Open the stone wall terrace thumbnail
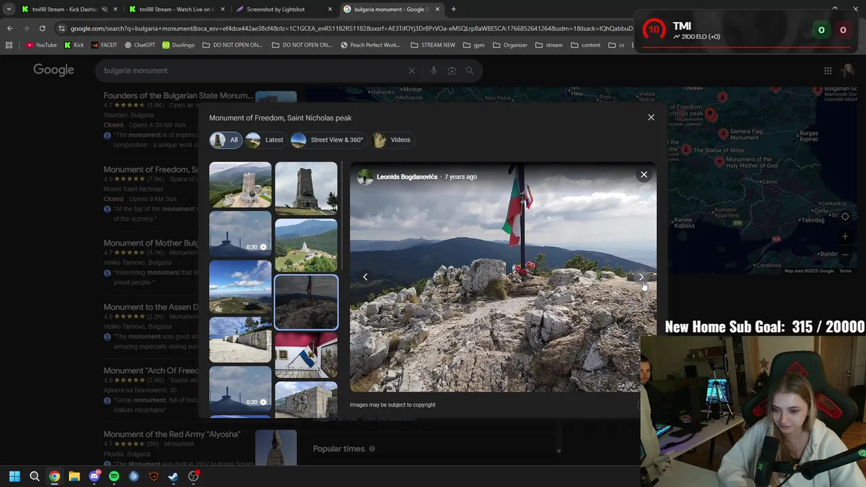866x487 pixels. (x=240, y=340)
